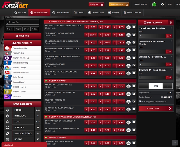The image size is (180, 147).
Task: Toggle draw odds 3.30 for America MG
Action: [105, 86]
